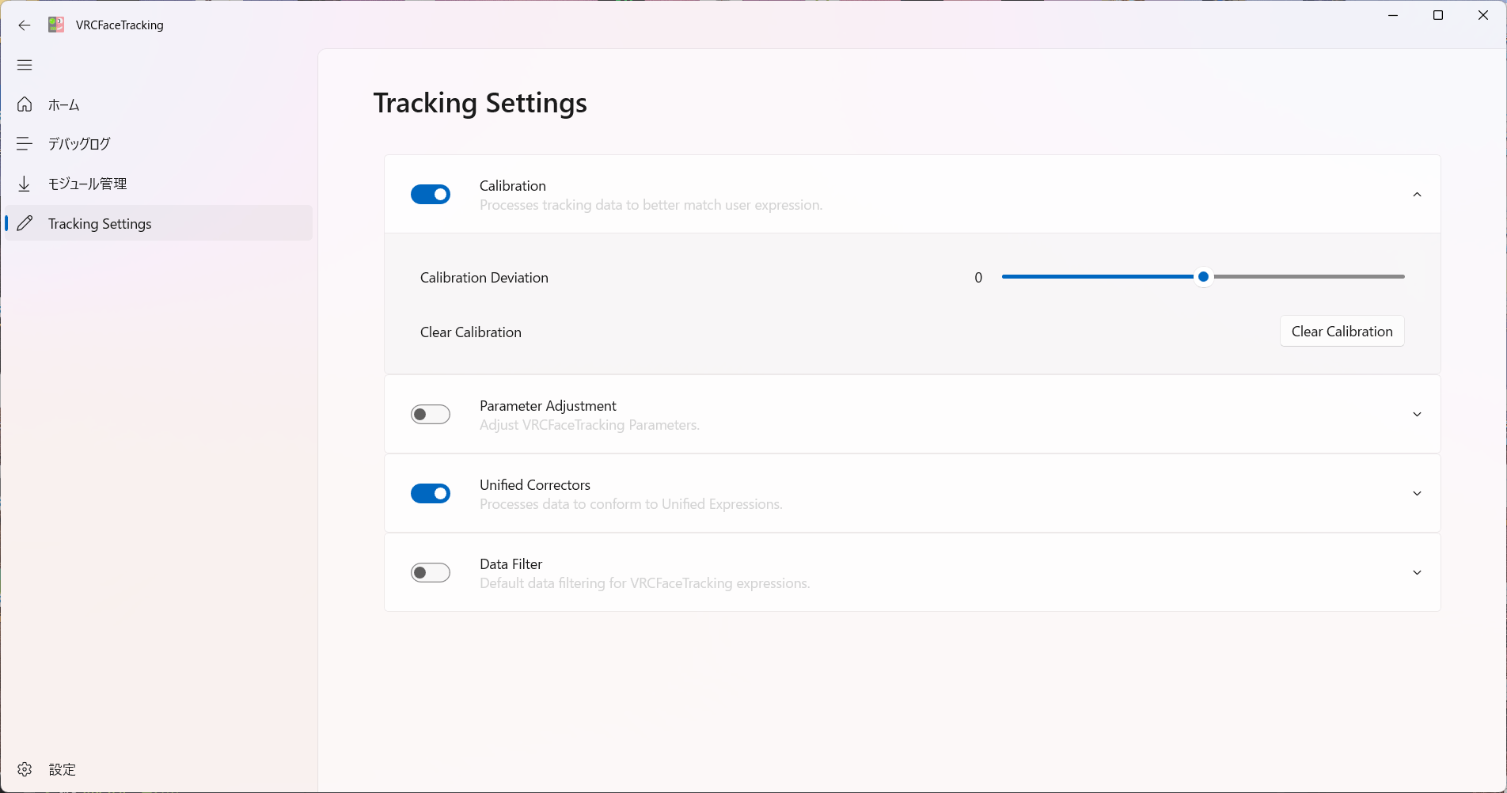Open the モジュール管理 menu item
This screenshot has width=1507, height=793.
tap(87, 184)
